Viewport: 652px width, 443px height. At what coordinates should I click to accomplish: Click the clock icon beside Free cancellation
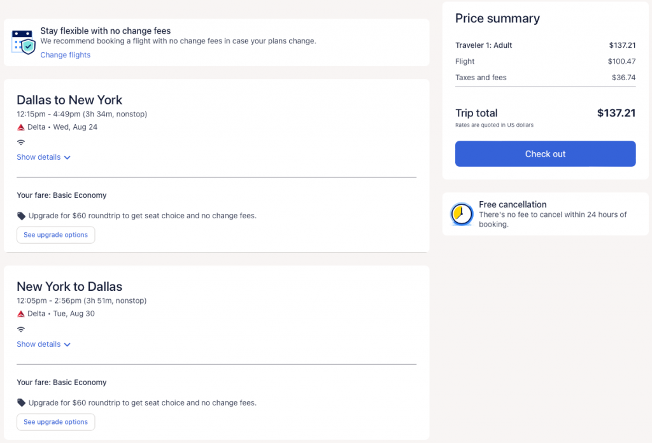[462, 214]
